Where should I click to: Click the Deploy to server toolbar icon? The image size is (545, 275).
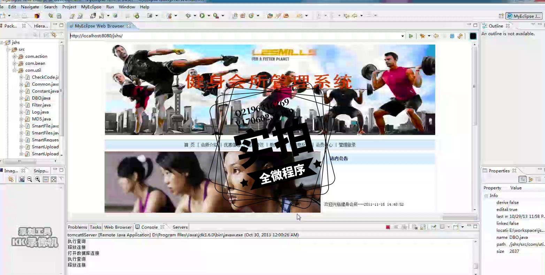pyautogui.click(x=93, y=16)
